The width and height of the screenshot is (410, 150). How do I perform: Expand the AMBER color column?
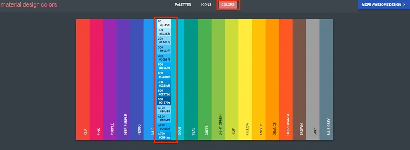[x=259, y=80]
